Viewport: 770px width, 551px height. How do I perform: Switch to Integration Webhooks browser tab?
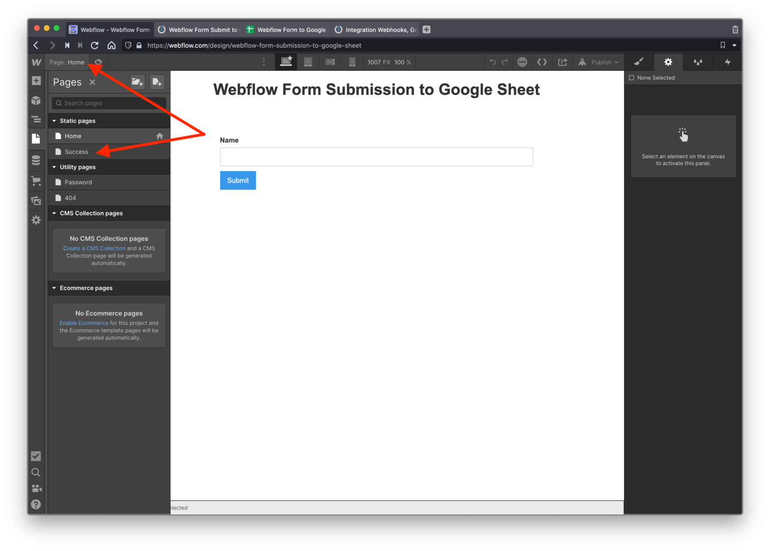pyautogui.click(x=375, y=29)
